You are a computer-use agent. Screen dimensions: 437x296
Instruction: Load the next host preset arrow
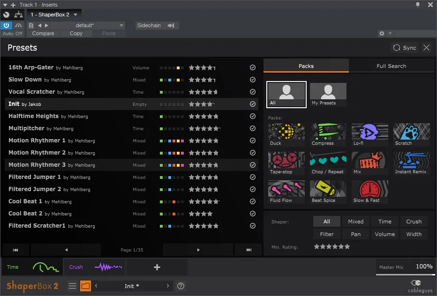click(x=46, y=25)
